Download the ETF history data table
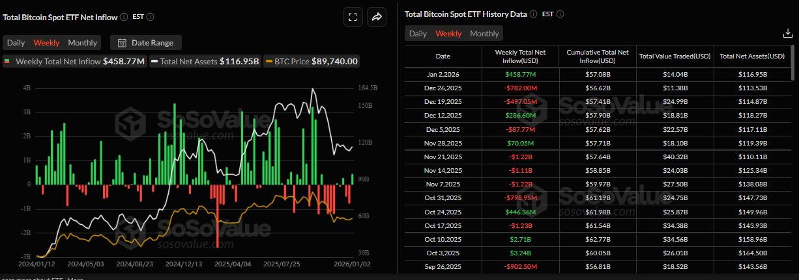This screenshot has width=799, height=280. pos(787,34)
